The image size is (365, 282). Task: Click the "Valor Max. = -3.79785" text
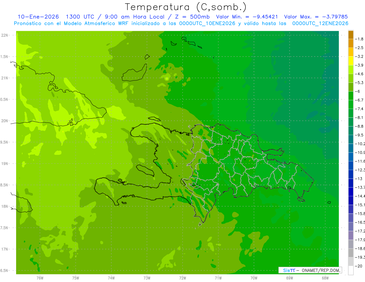click(x=316, y=17)
